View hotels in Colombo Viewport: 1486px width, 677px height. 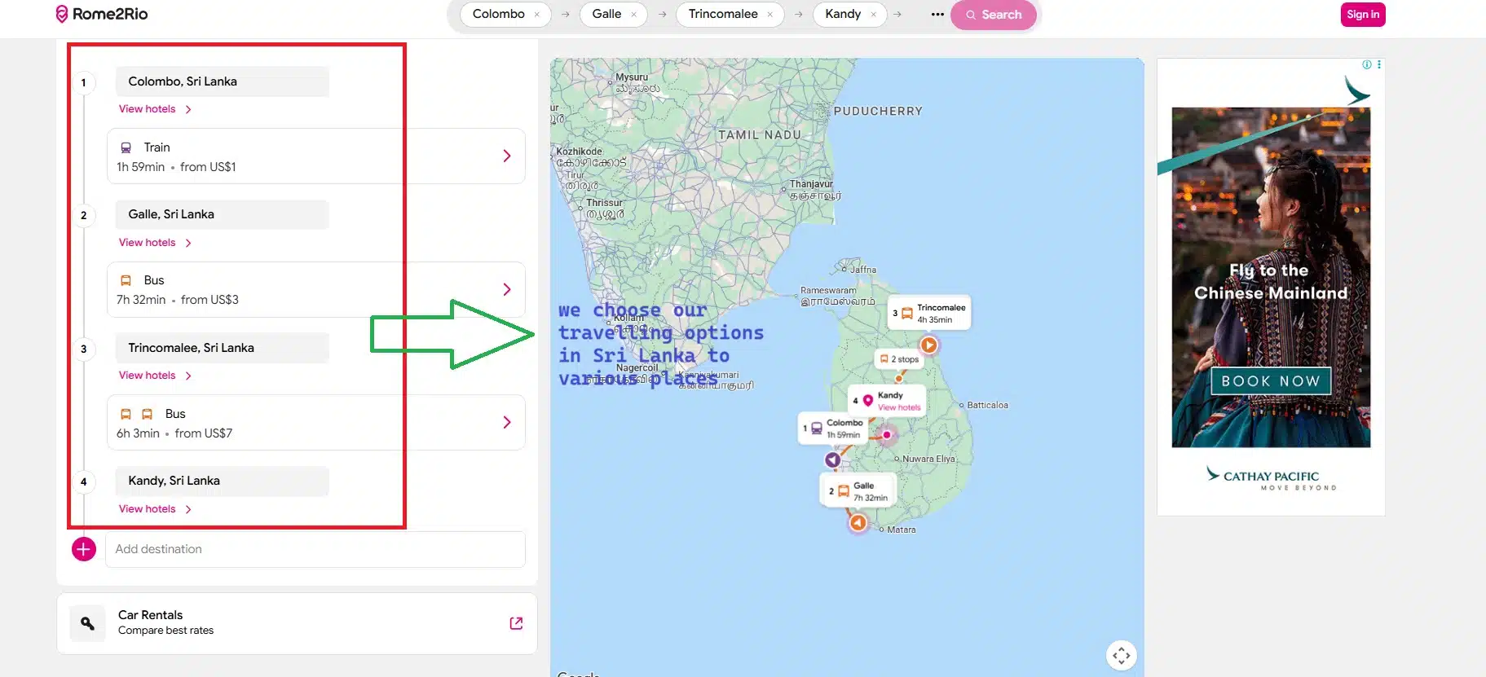tap(155, 109)
